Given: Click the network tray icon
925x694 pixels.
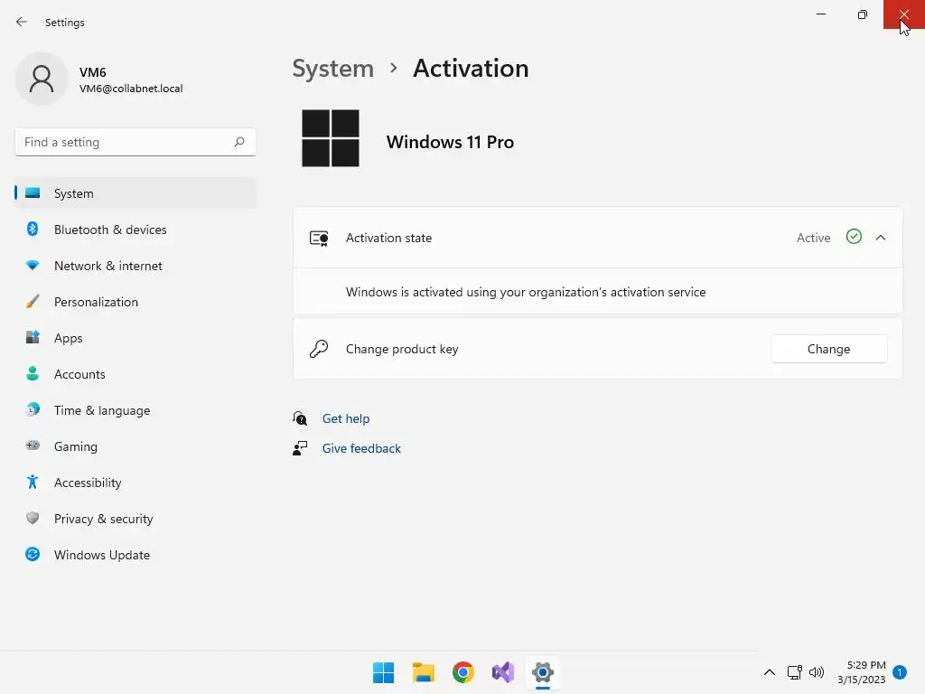Looking at the screenshot, I should pos(795,672).
